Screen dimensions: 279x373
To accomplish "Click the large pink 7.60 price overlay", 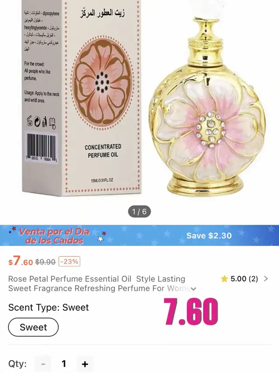I will [191, 311].
